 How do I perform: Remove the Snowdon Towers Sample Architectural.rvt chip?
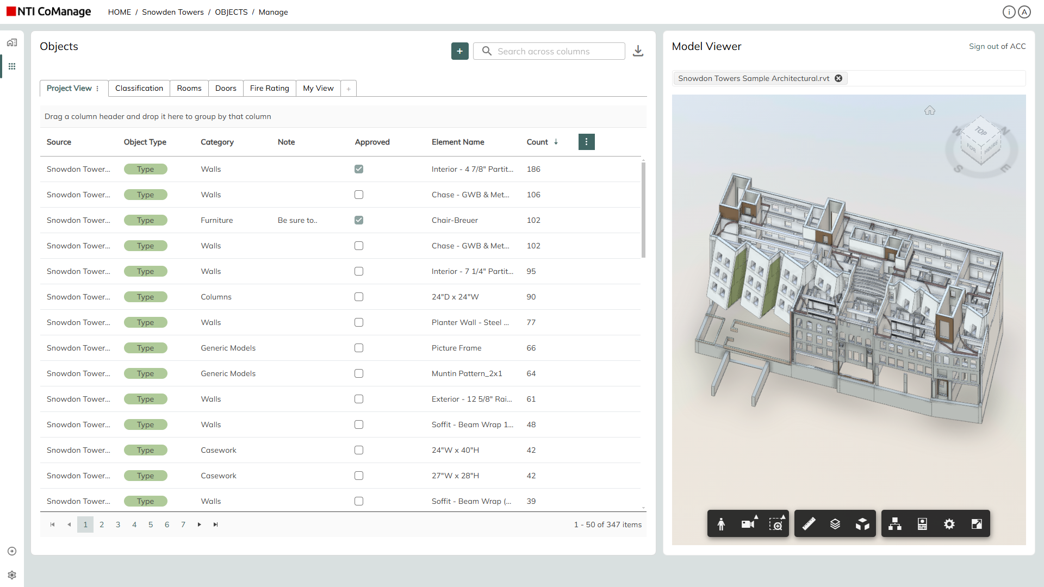(x=838, y=78)
